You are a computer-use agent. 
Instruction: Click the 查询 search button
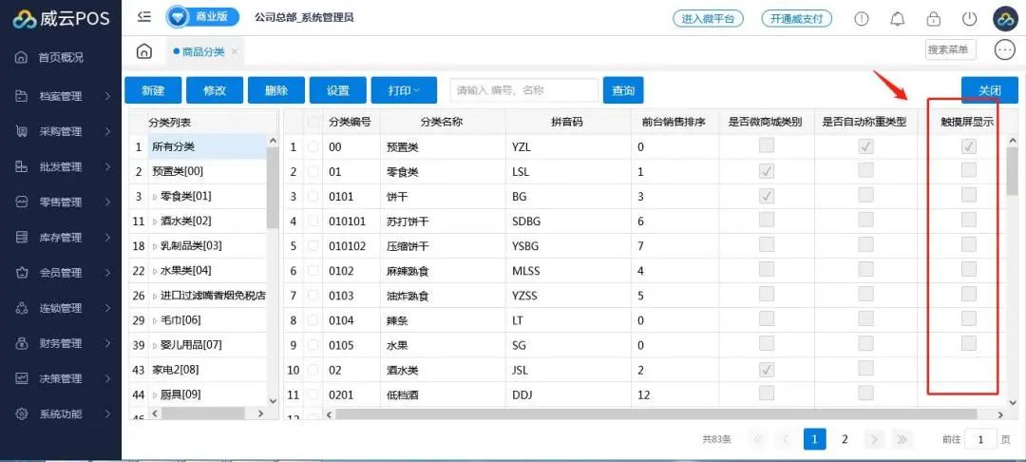[x=622, y=90]
